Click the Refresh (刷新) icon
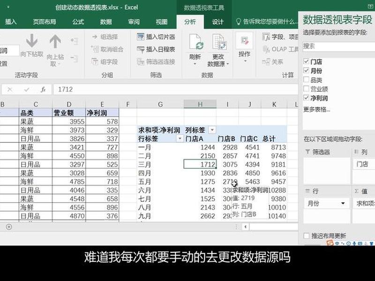Screen dimensions: 375x281 pos(195,42)
